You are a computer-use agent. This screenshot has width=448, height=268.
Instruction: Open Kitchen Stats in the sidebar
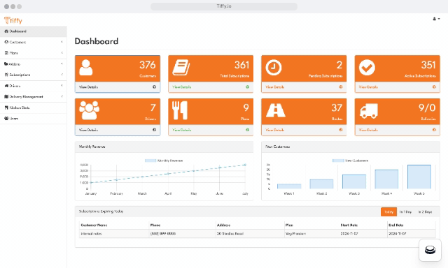34,107
